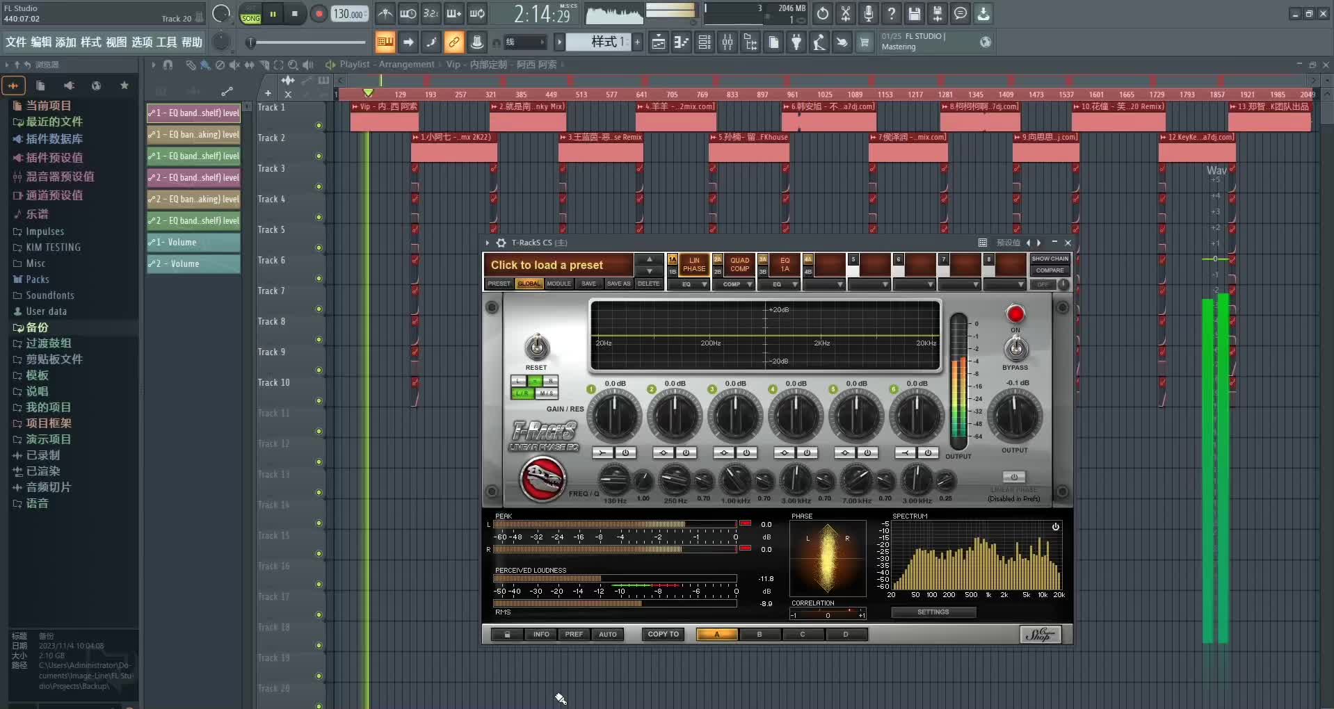Screen dimensions: 1334x709
Task: Show the playlist view icon
Action: [x=658, y=42]
